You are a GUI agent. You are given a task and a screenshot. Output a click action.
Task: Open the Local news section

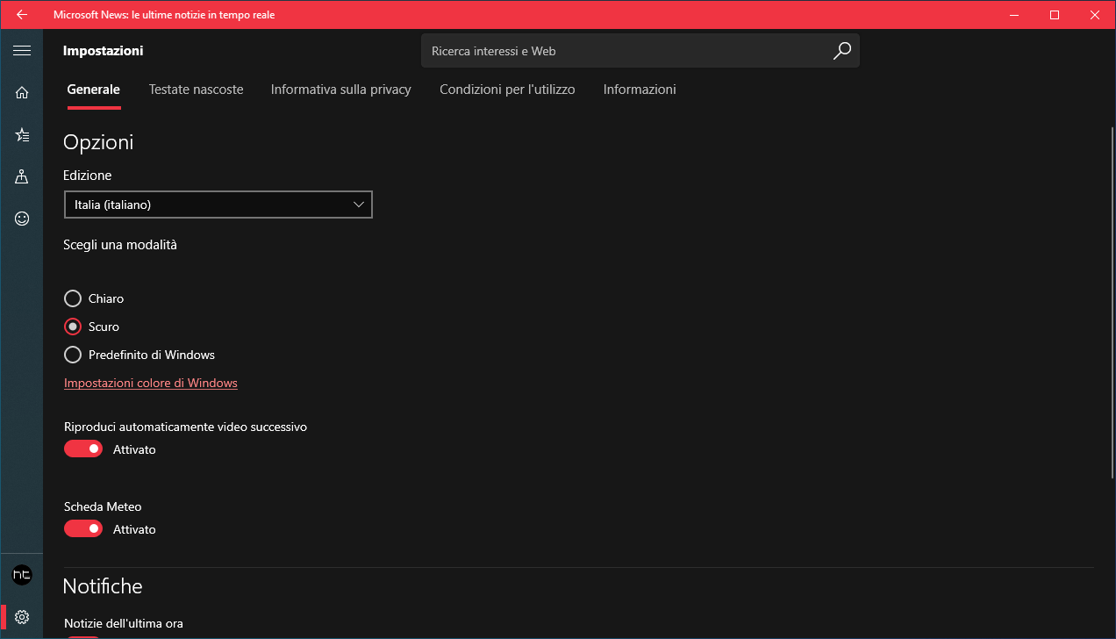[x=22, y=176]
